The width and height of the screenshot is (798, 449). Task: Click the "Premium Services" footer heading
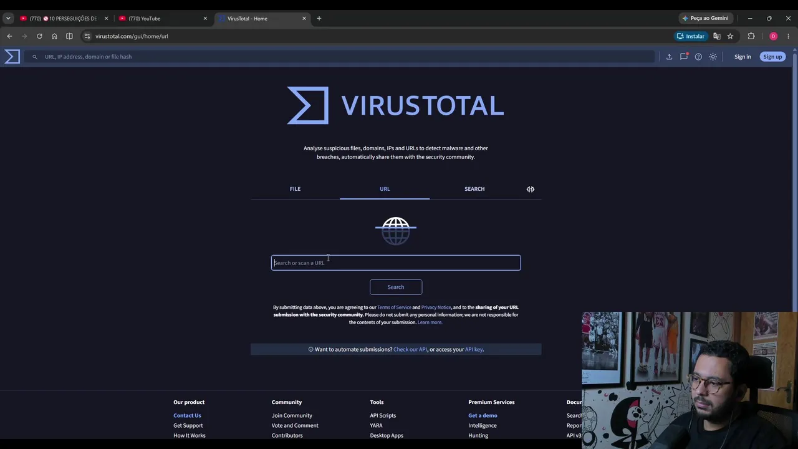pos(491,402)
